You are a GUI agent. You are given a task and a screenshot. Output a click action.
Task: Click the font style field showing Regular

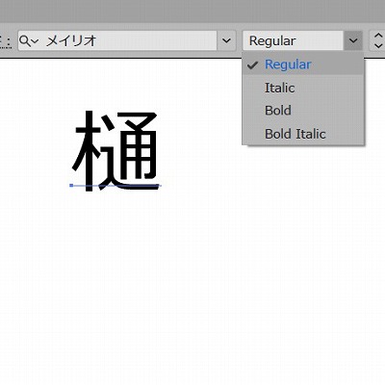pyautogui.click(x=293, y=40)
